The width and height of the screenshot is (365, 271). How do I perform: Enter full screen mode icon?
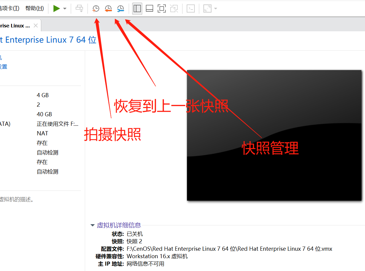tap(162, 9)
